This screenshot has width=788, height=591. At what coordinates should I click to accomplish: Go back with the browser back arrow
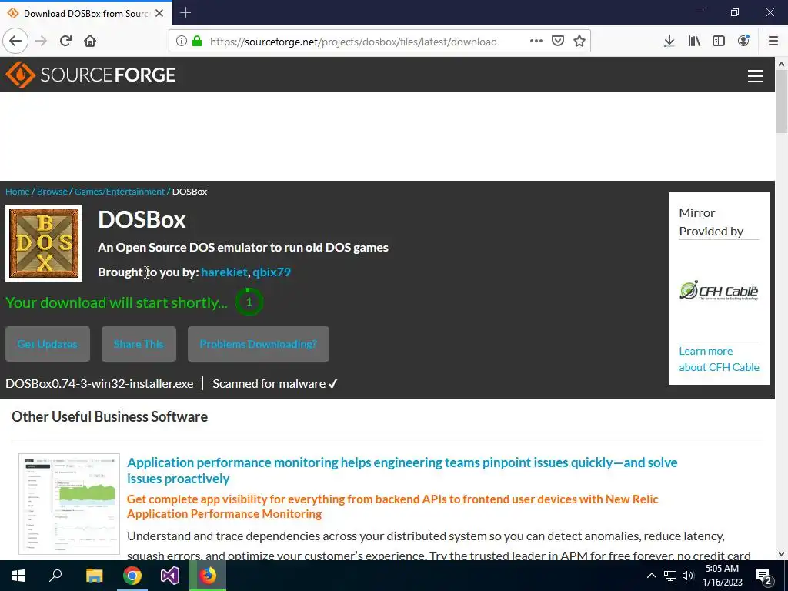click(x=15, y=42)
